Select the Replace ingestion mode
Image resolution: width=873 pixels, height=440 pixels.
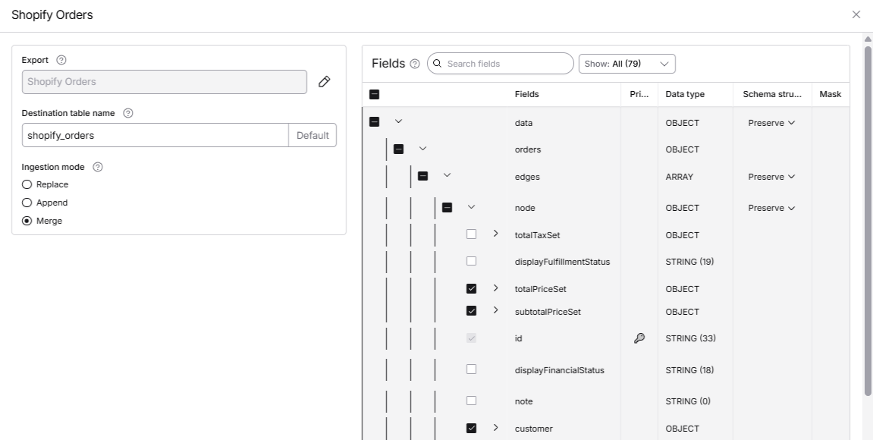pos(27,184)
